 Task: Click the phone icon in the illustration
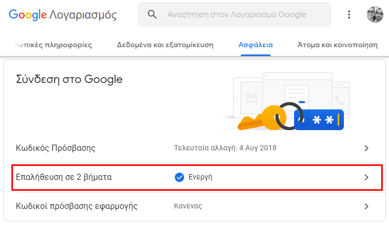click(340, 100)
